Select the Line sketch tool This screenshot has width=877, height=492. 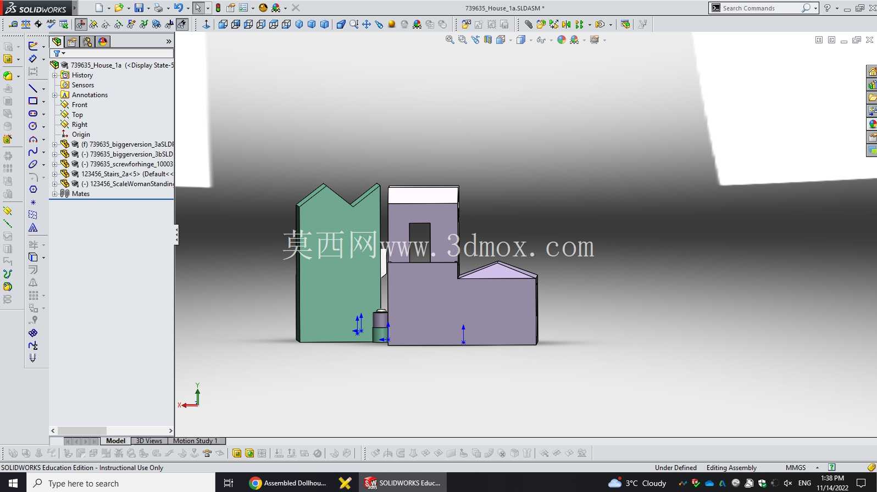[x=33, y=88]
